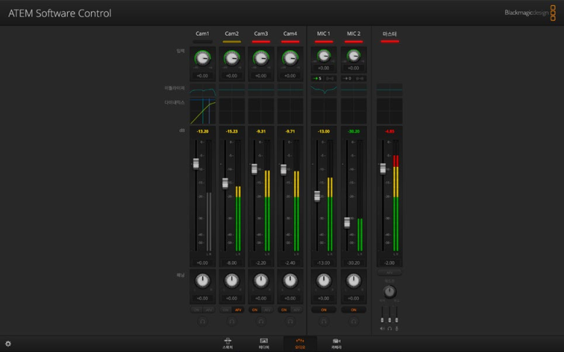Click the MIC 1 delay arrow showing 5
Image resolution: width=564 pixels, height=352 pixels.
click(317, 78)
